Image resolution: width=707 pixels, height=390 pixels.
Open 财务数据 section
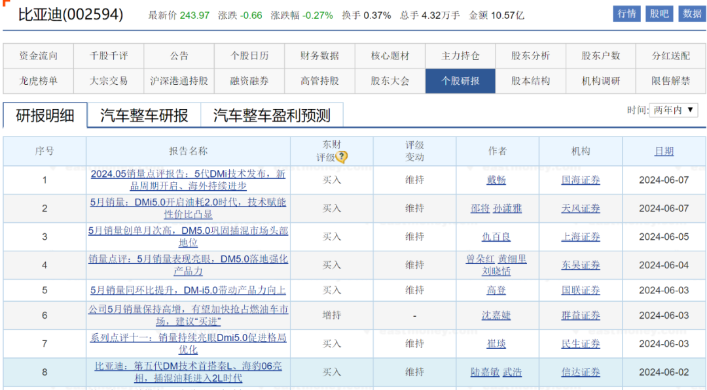[x=319, y=56]
